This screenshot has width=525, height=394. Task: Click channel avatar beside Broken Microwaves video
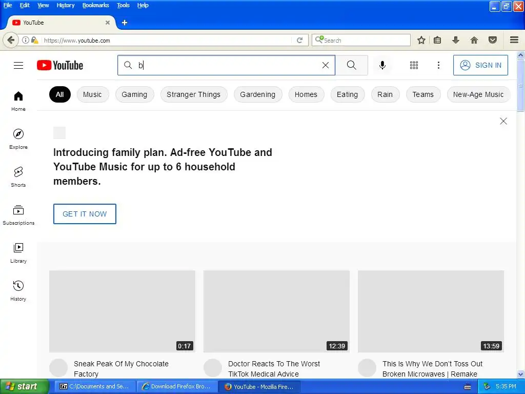(x=367, y=367)
